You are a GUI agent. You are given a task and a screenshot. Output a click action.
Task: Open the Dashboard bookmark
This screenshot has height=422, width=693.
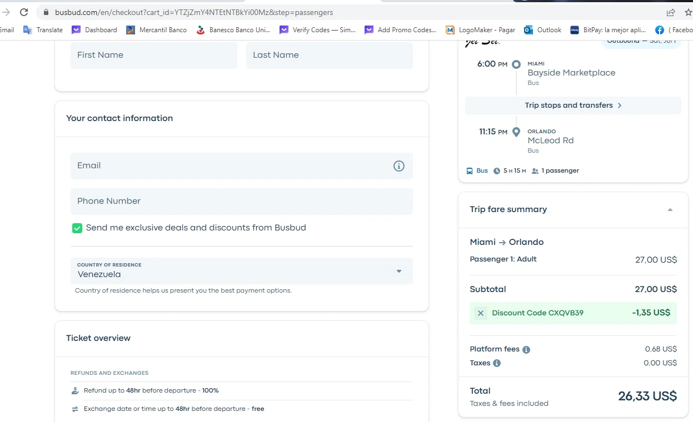(94, 30)
